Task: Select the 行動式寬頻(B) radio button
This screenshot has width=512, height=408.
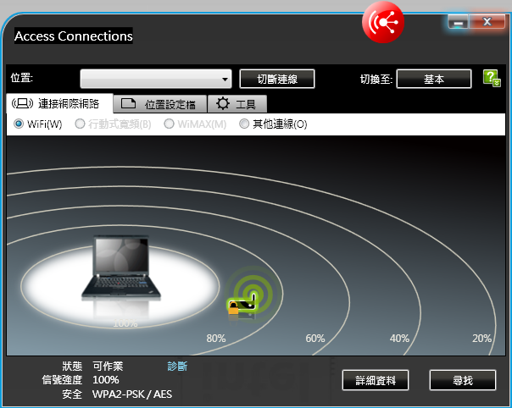Action: click(80, 124)
